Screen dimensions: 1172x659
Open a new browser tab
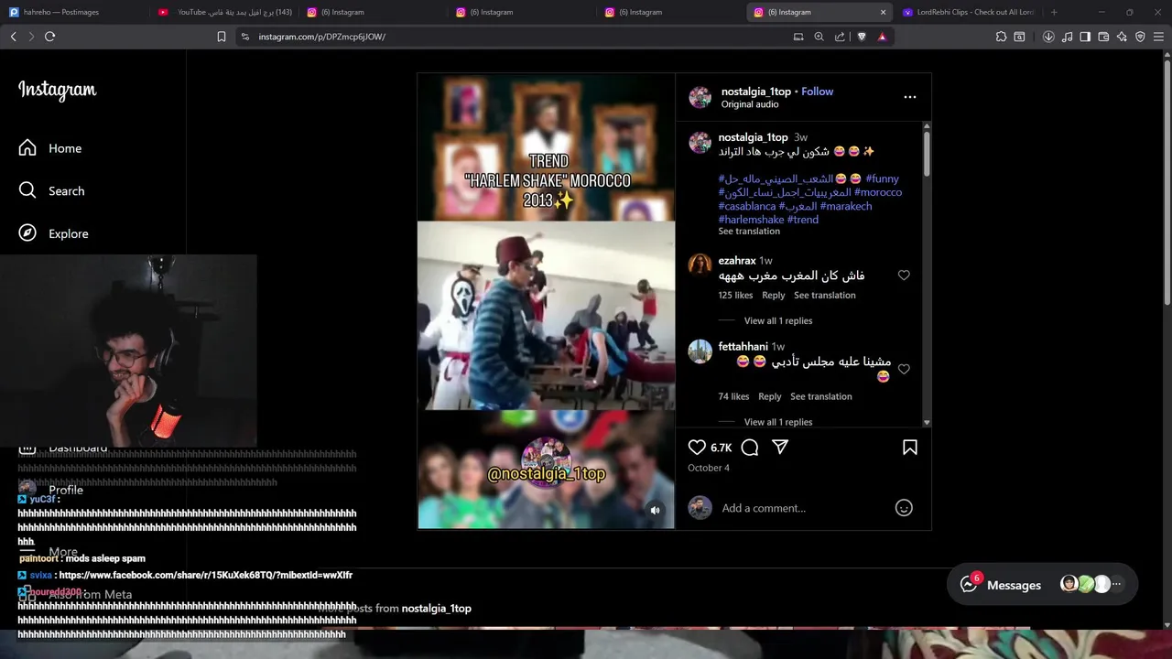tap(1054, 12)
